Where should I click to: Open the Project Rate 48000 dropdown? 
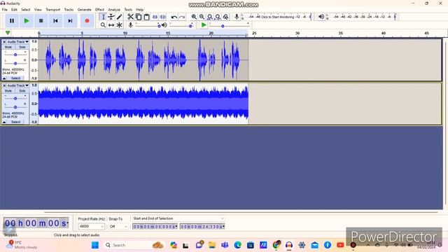pos(92,226)
